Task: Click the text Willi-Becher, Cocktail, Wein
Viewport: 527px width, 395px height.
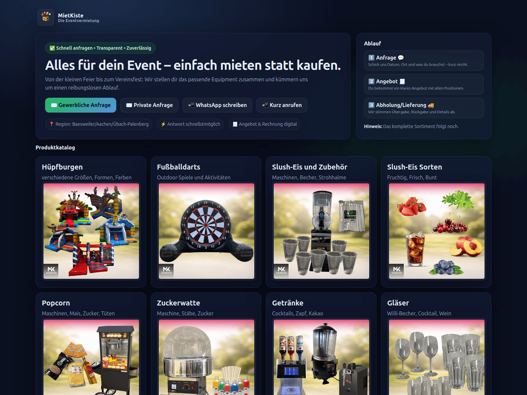Action: pyautogui.click(x=419, y=313)
